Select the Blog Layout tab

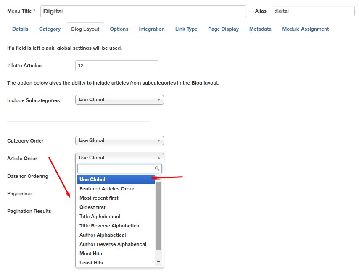click(85, 29)
